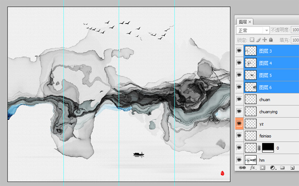299x186 pixels.
Task: Enable lock image pixels brush icon
Action: pos(258,40)
